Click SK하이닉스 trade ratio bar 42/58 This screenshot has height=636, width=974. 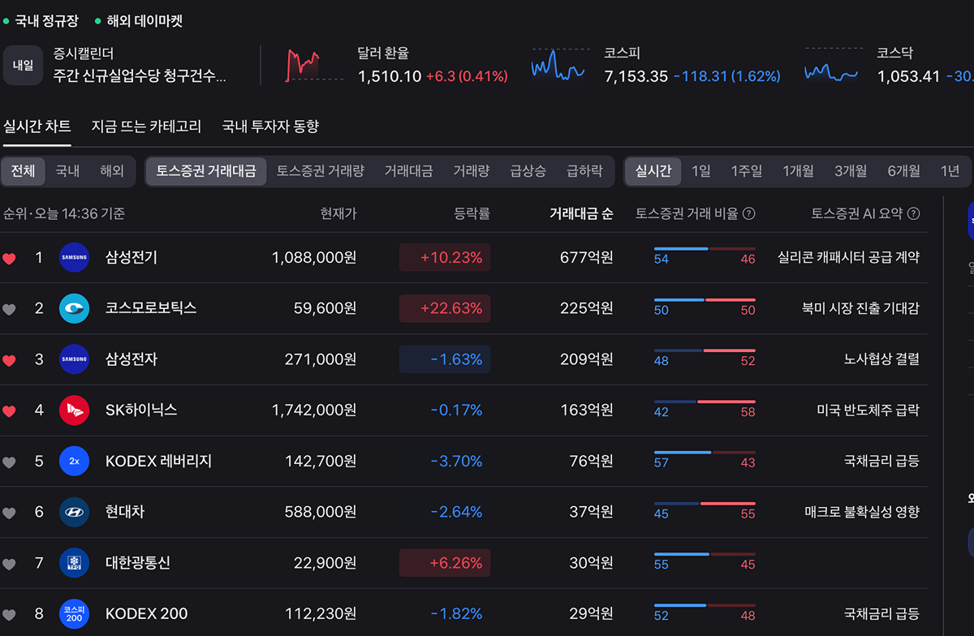[x=705, y=407]
